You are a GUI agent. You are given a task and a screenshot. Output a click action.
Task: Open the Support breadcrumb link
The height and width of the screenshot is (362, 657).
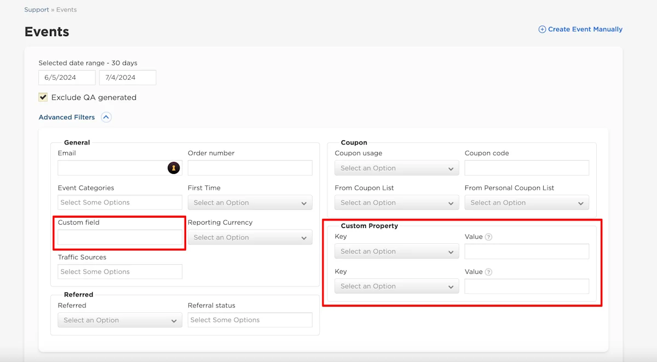pyautogui.click(x=37, y=10)
